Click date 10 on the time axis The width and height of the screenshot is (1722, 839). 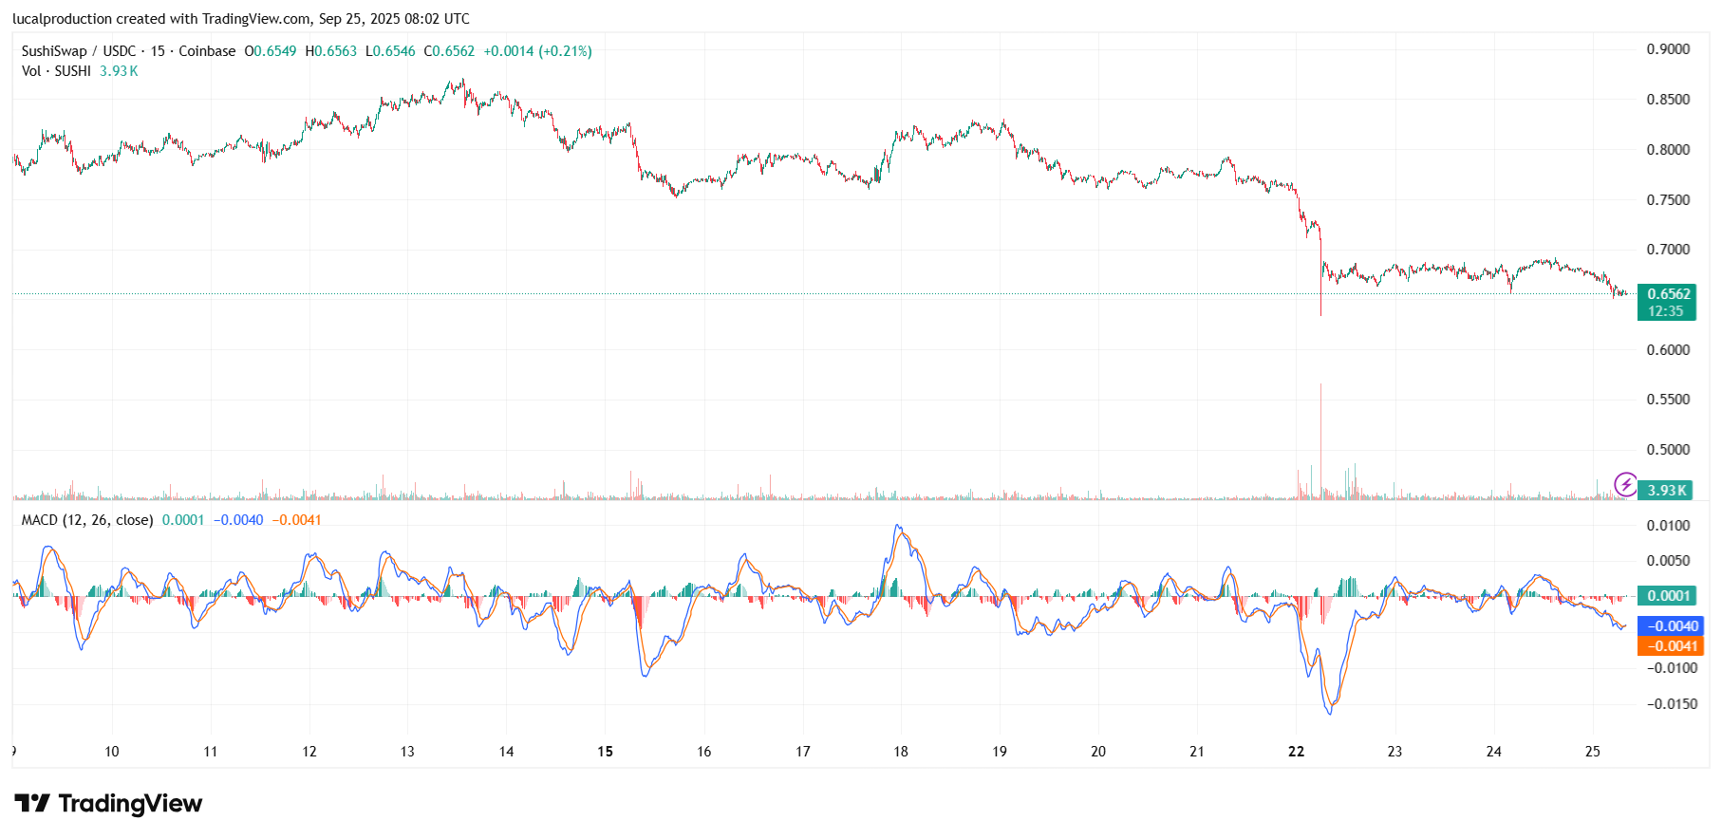[112, 752]
